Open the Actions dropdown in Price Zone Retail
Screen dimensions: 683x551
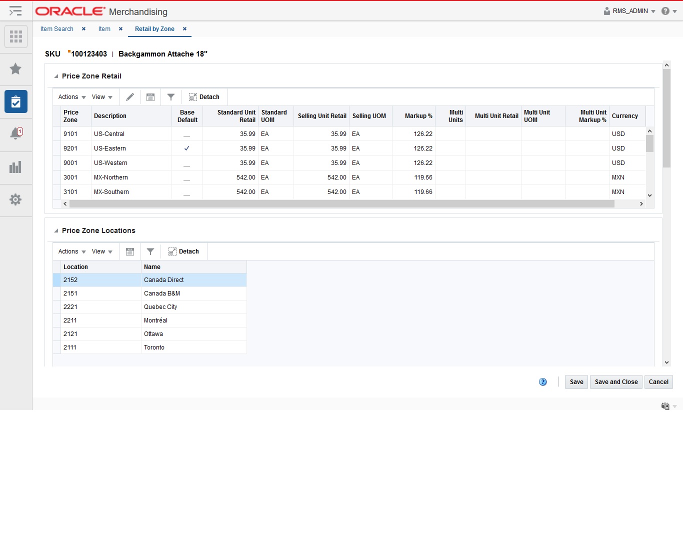point(70,96)
